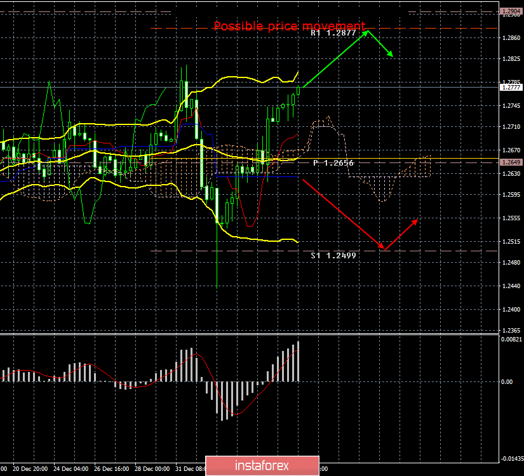The width and height of the screenshot is (524, 476).
Task: Click the 1.2649 price tag on axis
Action: tap(511, 162)
